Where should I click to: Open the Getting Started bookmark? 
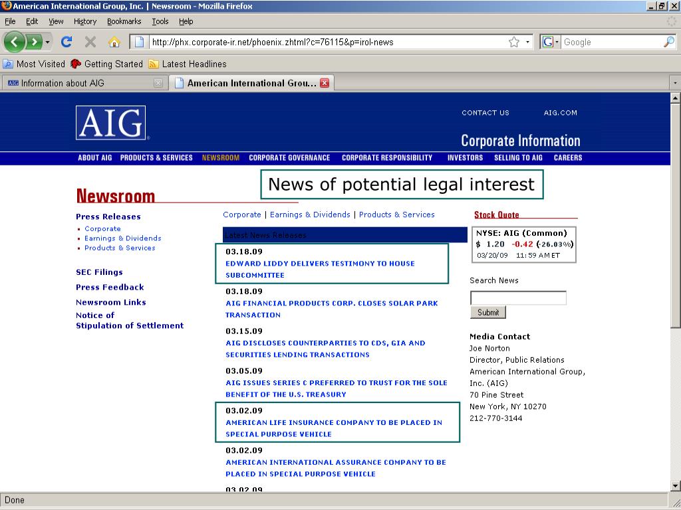106,64
